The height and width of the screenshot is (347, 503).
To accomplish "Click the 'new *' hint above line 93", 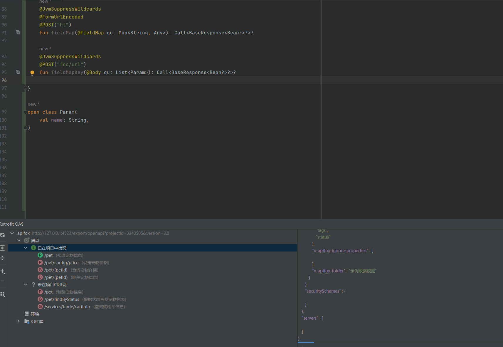I will point(45,48).
